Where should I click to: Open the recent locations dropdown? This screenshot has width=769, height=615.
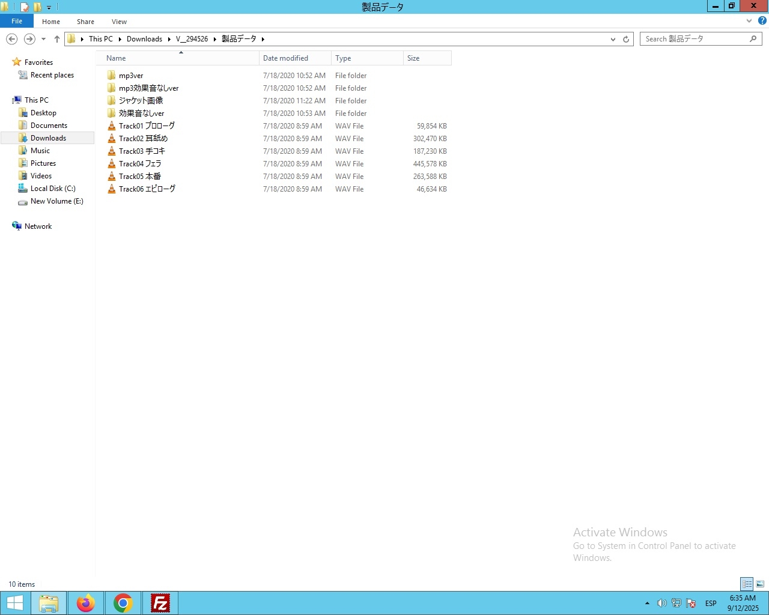pyautogui.click(x=43, y=39)
